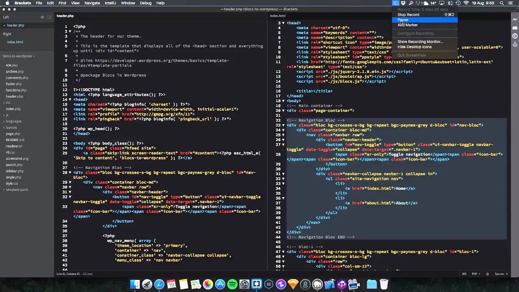Click the ScreenFlow camera dock icon
The height and width of the screenshot is (292, 519).
[354, 284]
